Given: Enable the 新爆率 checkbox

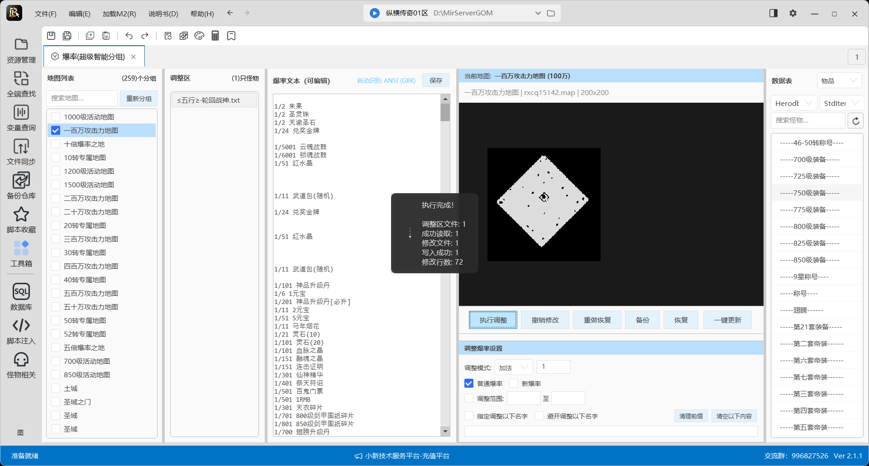Looking at the screenshot, I should point(514,384).
